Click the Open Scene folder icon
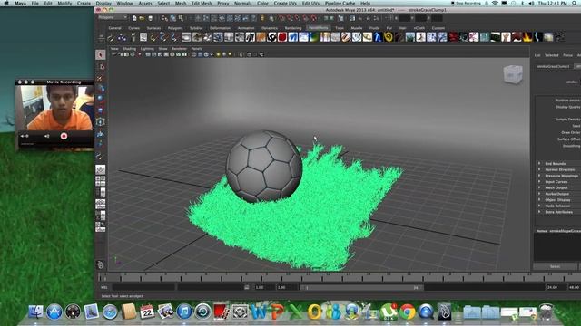Image resolution: width=581 pixels, height=326 pixels. click(x=142, y=18)
